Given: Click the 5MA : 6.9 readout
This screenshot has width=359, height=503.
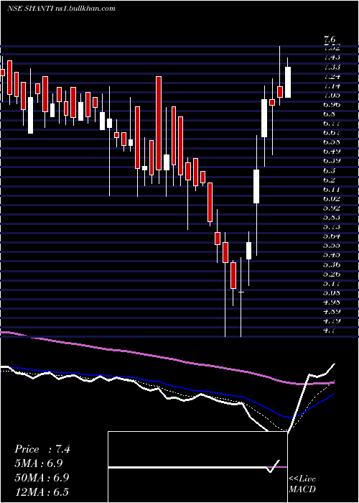Looking at the screenshot, I should (39, 463).
